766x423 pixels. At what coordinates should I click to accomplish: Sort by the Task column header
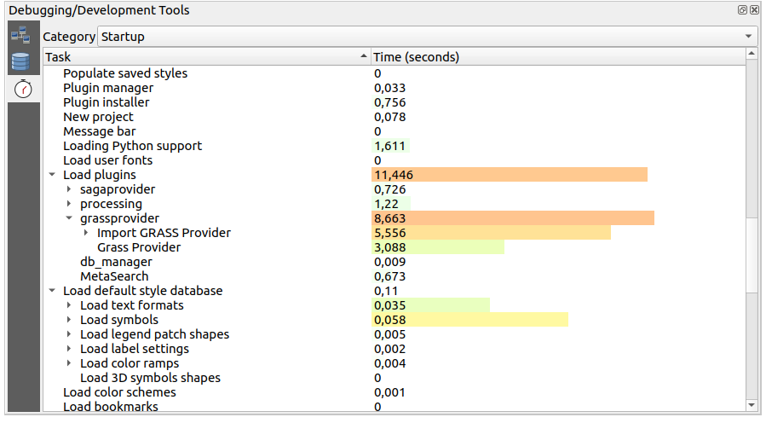coord(204,57)
